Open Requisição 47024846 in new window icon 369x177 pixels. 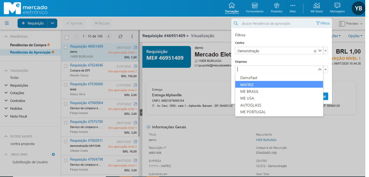tap(135, 66)
